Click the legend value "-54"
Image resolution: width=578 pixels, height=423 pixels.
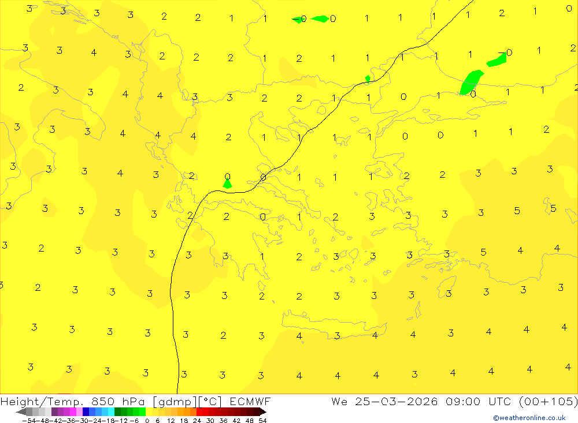pos(29,421)
